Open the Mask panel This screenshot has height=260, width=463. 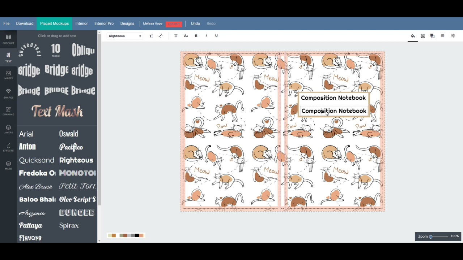pos(8,165)
